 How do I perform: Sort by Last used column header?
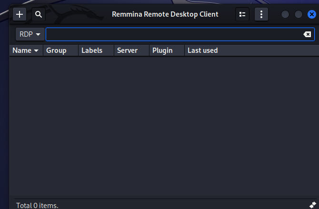click(x=252, y=50)
